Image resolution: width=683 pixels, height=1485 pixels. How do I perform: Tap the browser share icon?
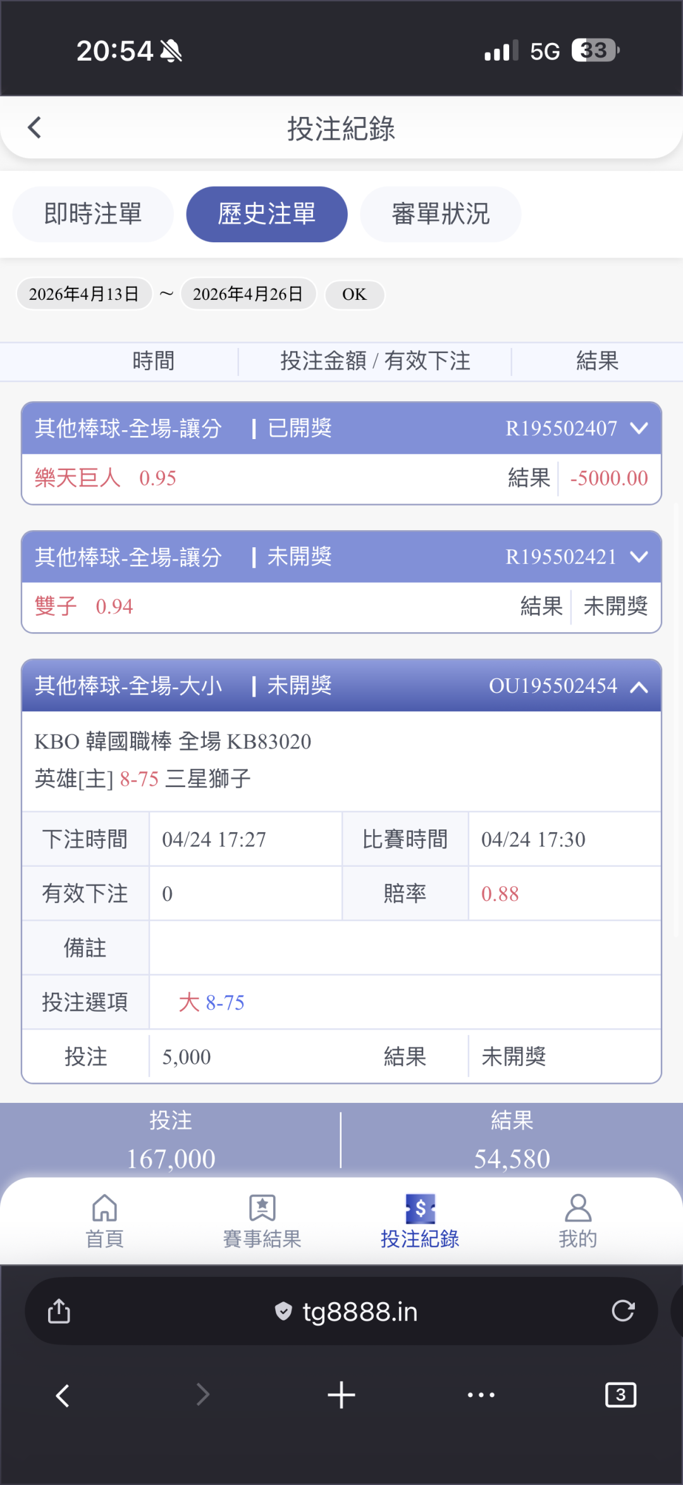(59, 1311)
